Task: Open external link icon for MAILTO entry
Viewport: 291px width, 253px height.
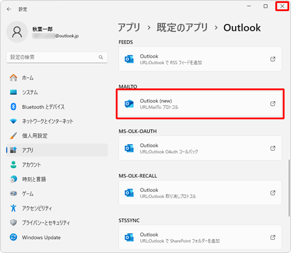Action: tap(273, 104)
